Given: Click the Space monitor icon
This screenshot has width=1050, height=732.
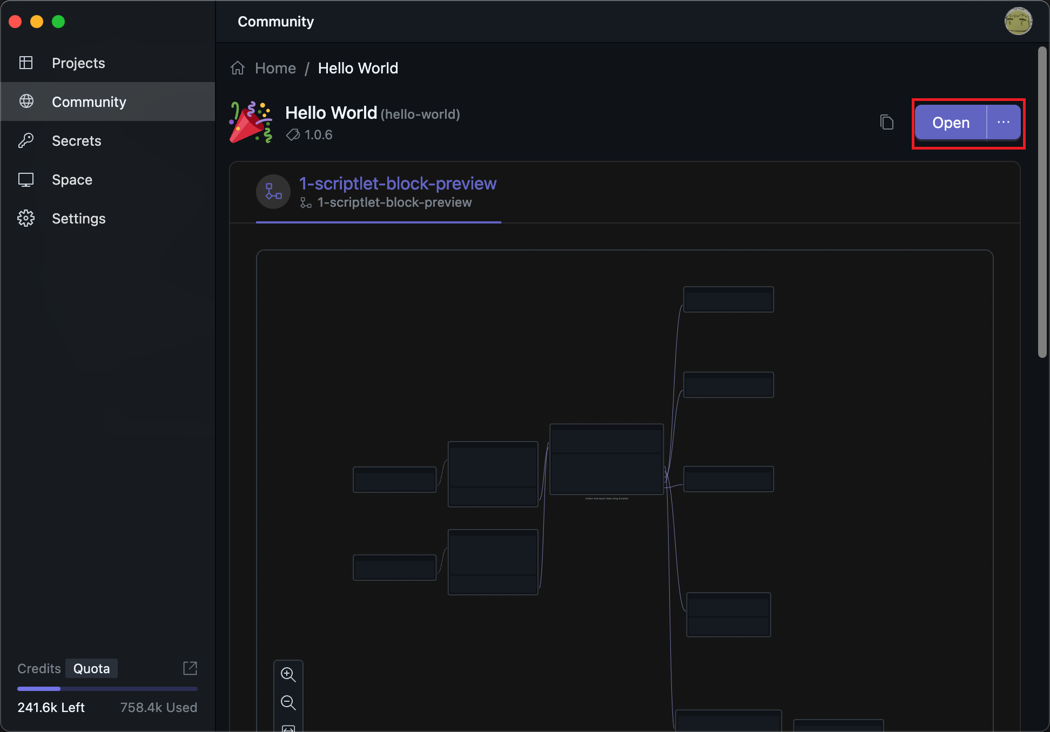Looking at the screenshot, I should click(26, 179).
